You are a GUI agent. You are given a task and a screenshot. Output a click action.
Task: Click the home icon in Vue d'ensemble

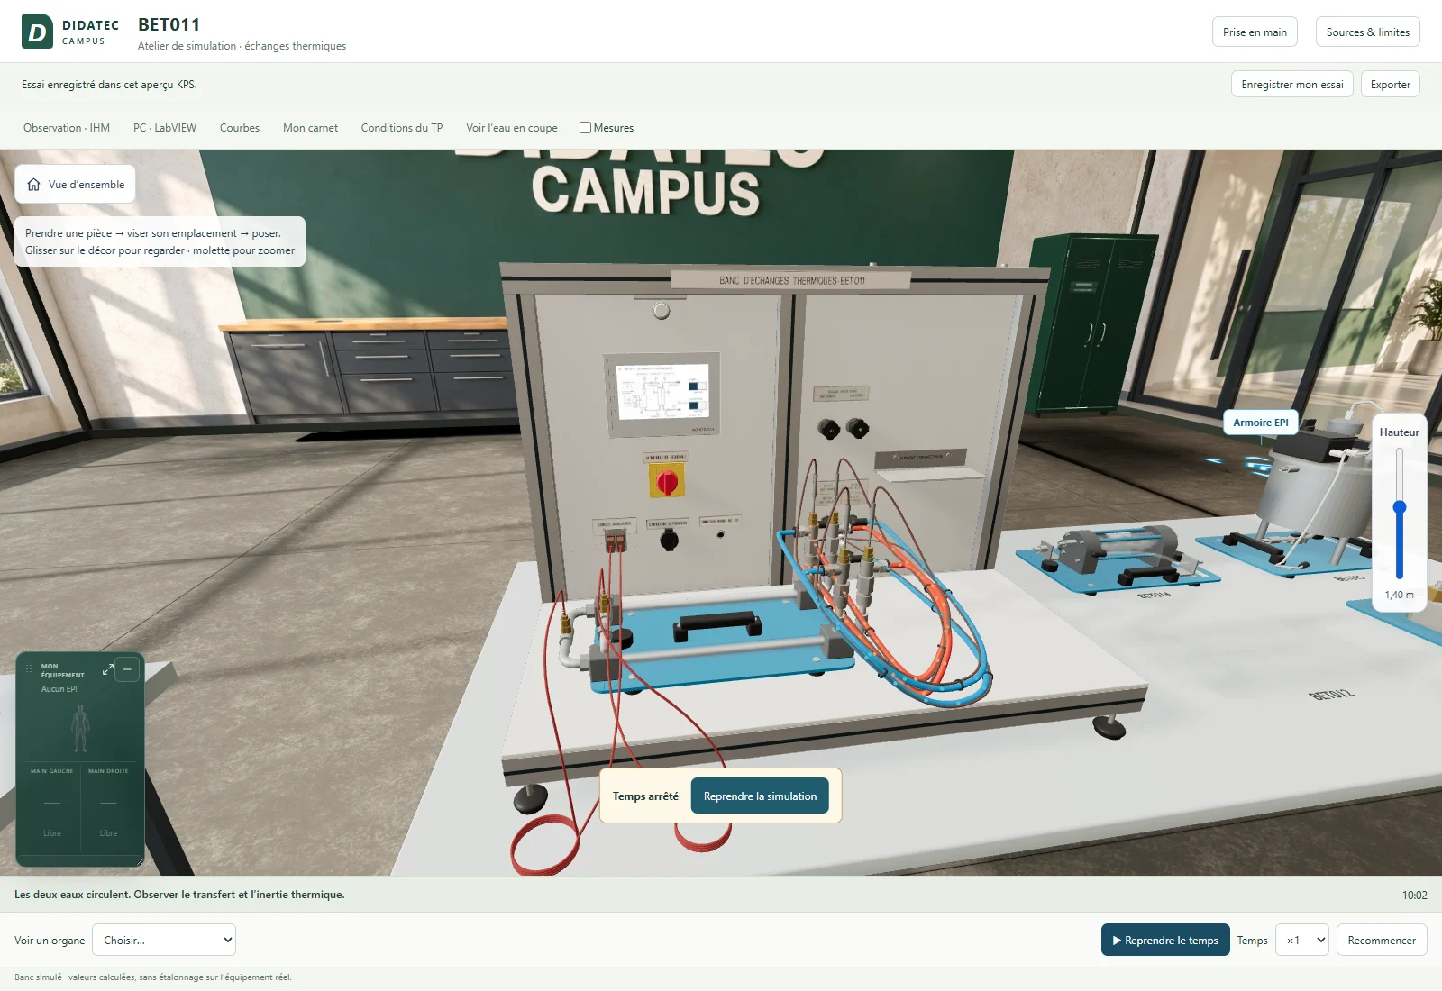coord(33,184)
